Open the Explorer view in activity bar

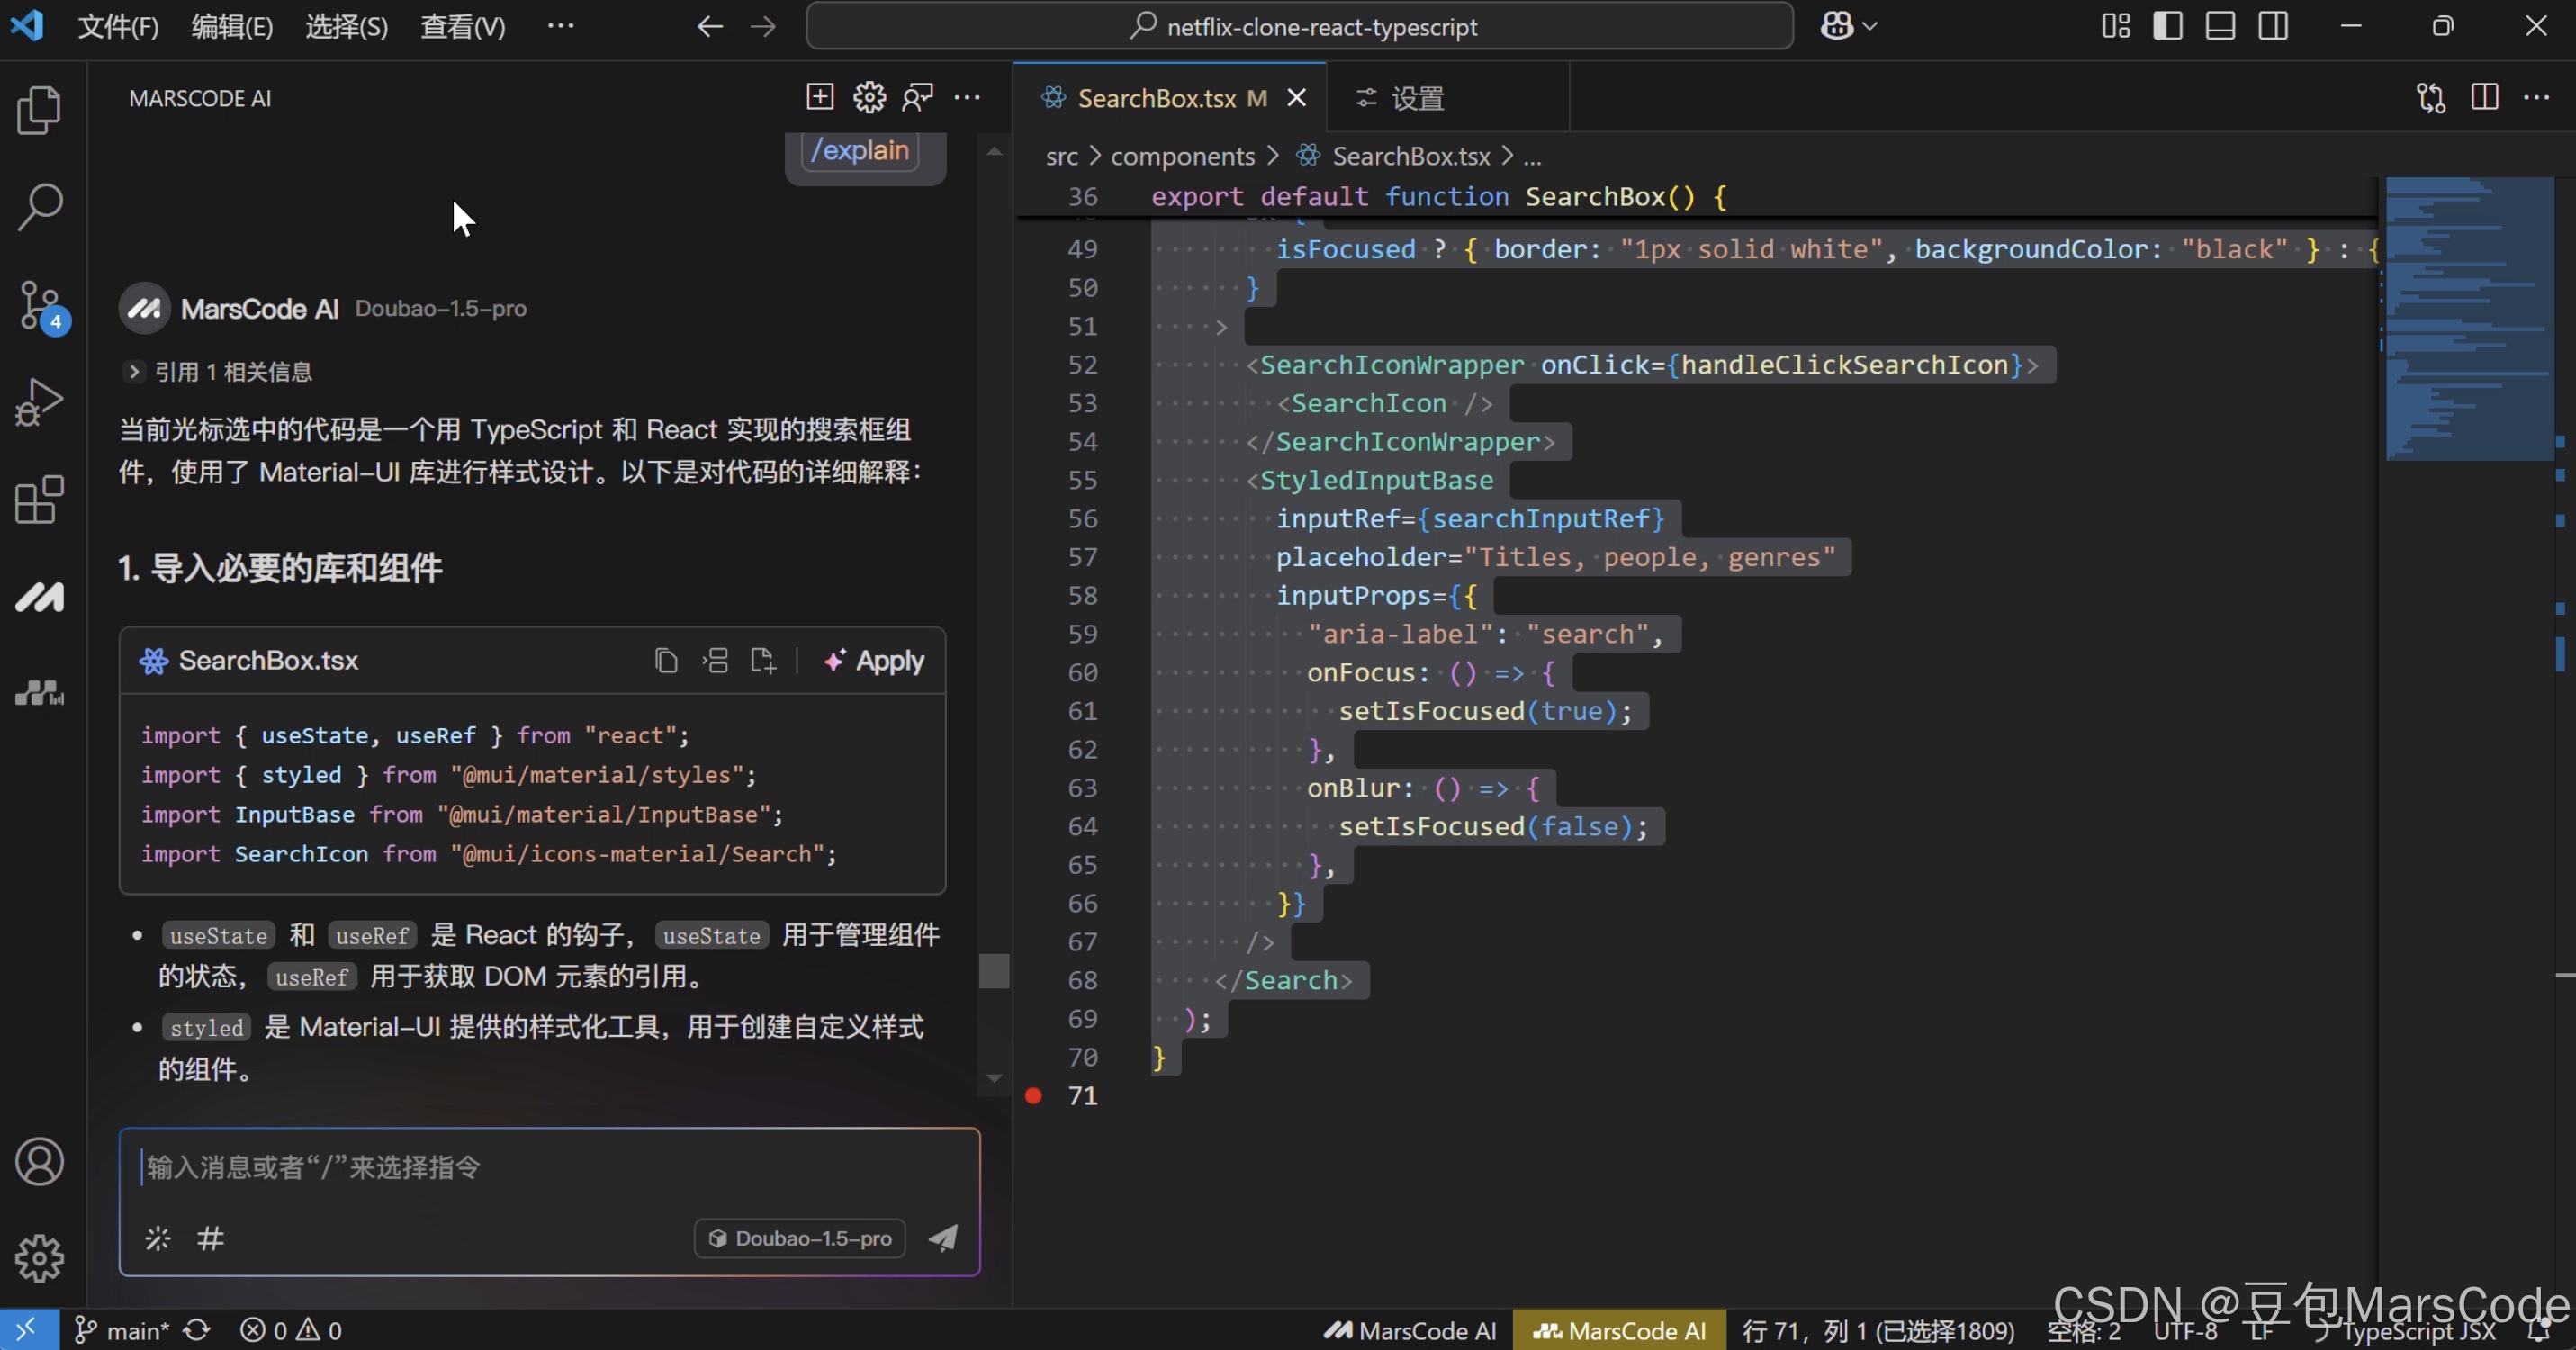click(39, 110)
